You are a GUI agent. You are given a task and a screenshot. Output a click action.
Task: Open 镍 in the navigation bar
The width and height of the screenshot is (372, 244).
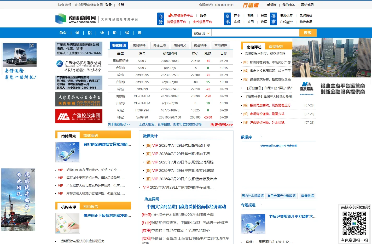140,33
